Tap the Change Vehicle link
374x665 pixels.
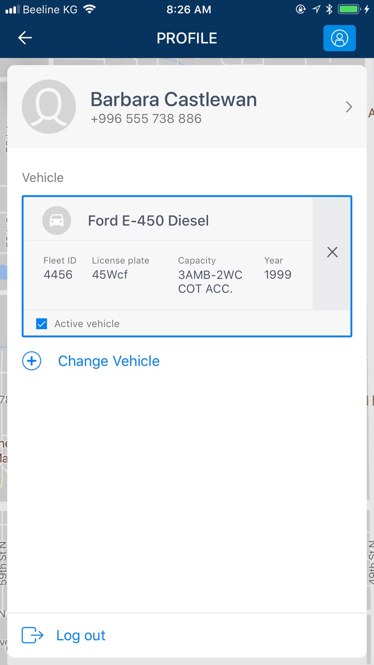coord(109,361)
